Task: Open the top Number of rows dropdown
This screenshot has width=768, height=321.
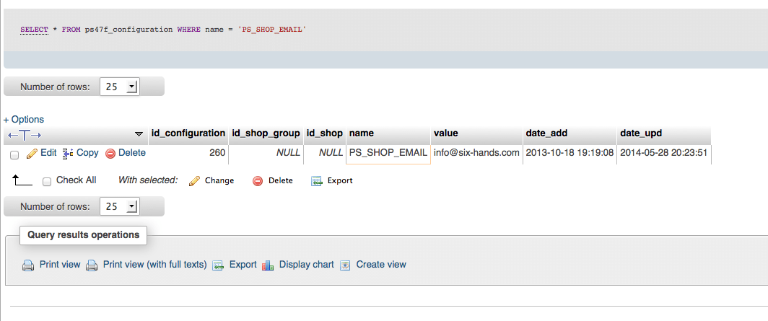Action: (120, 87)
